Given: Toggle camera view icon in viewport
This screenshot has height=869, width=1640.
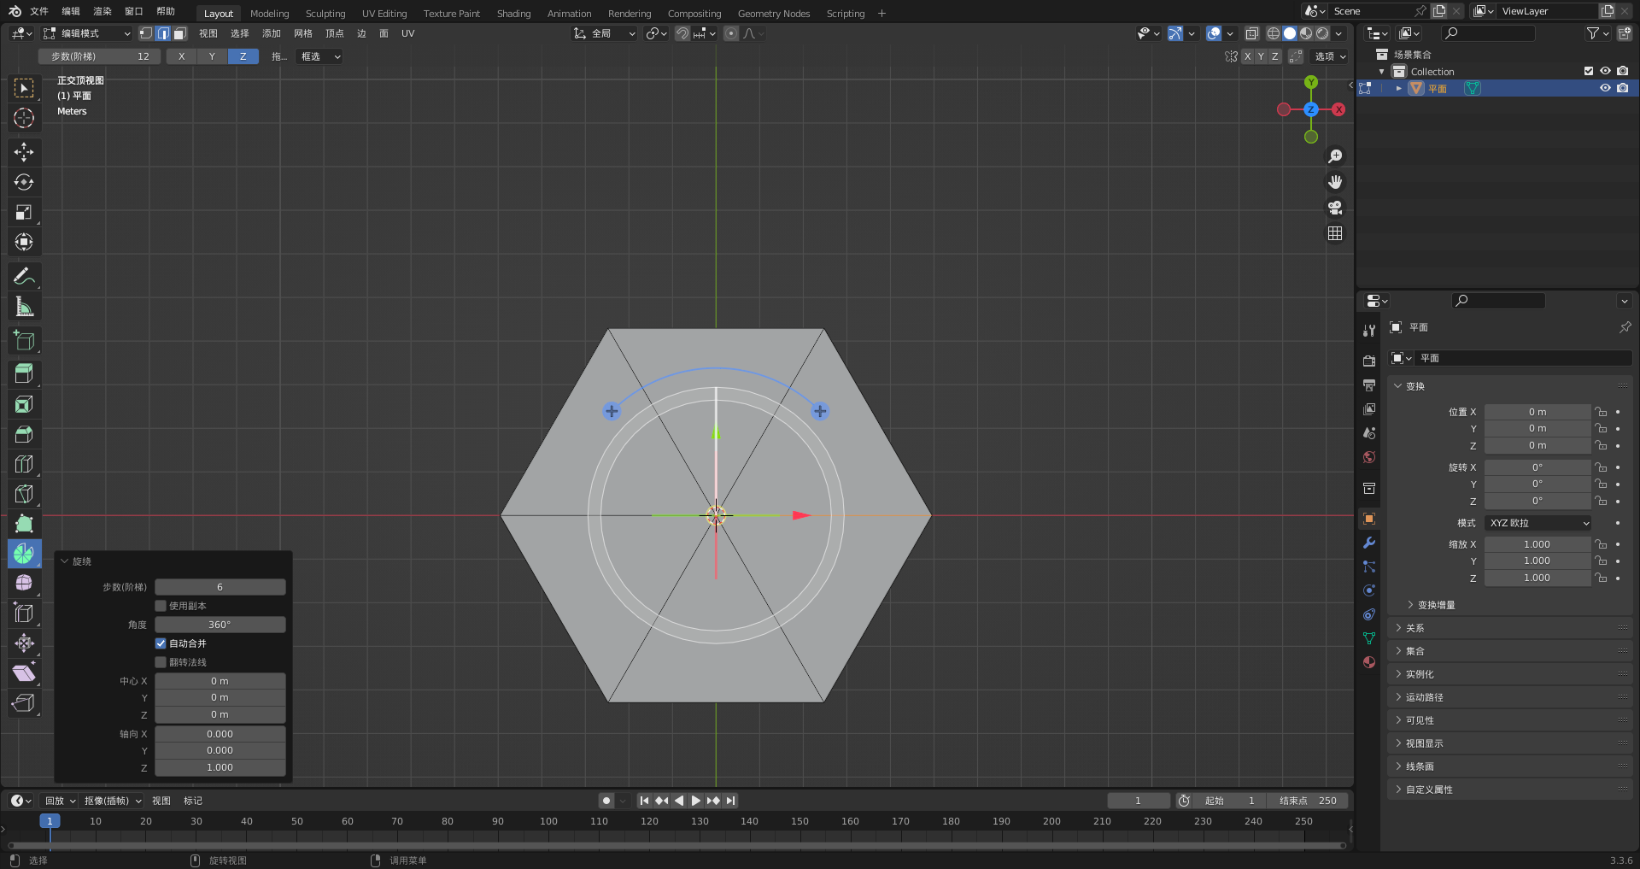Looking at the screenshot, I should coord(1335,208).
